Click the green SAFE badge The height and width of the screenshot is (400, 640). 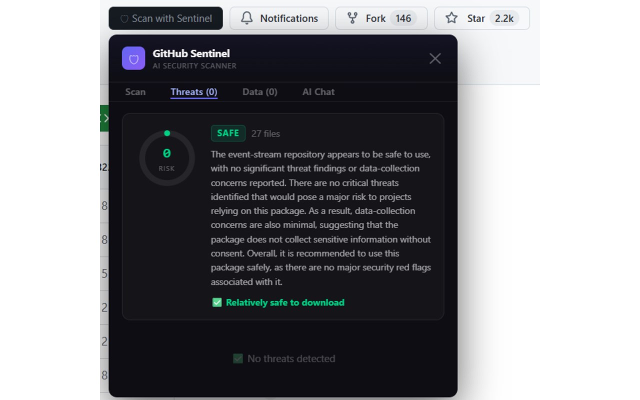pos(228,133)
